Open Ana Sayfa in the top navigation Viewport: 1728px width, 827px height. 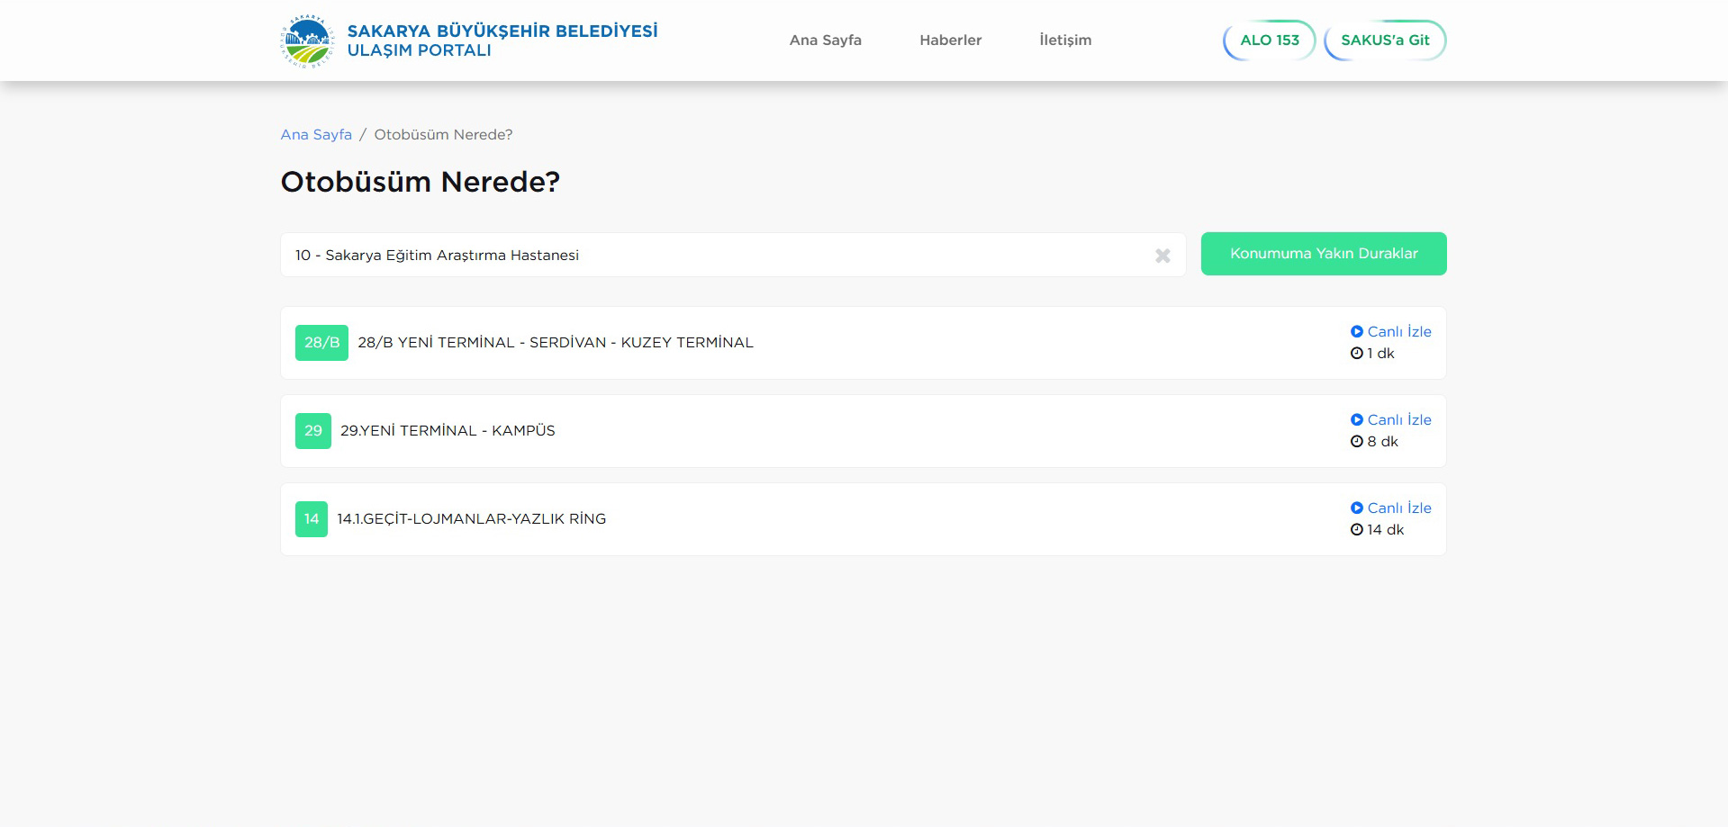[x=825, y=40]
